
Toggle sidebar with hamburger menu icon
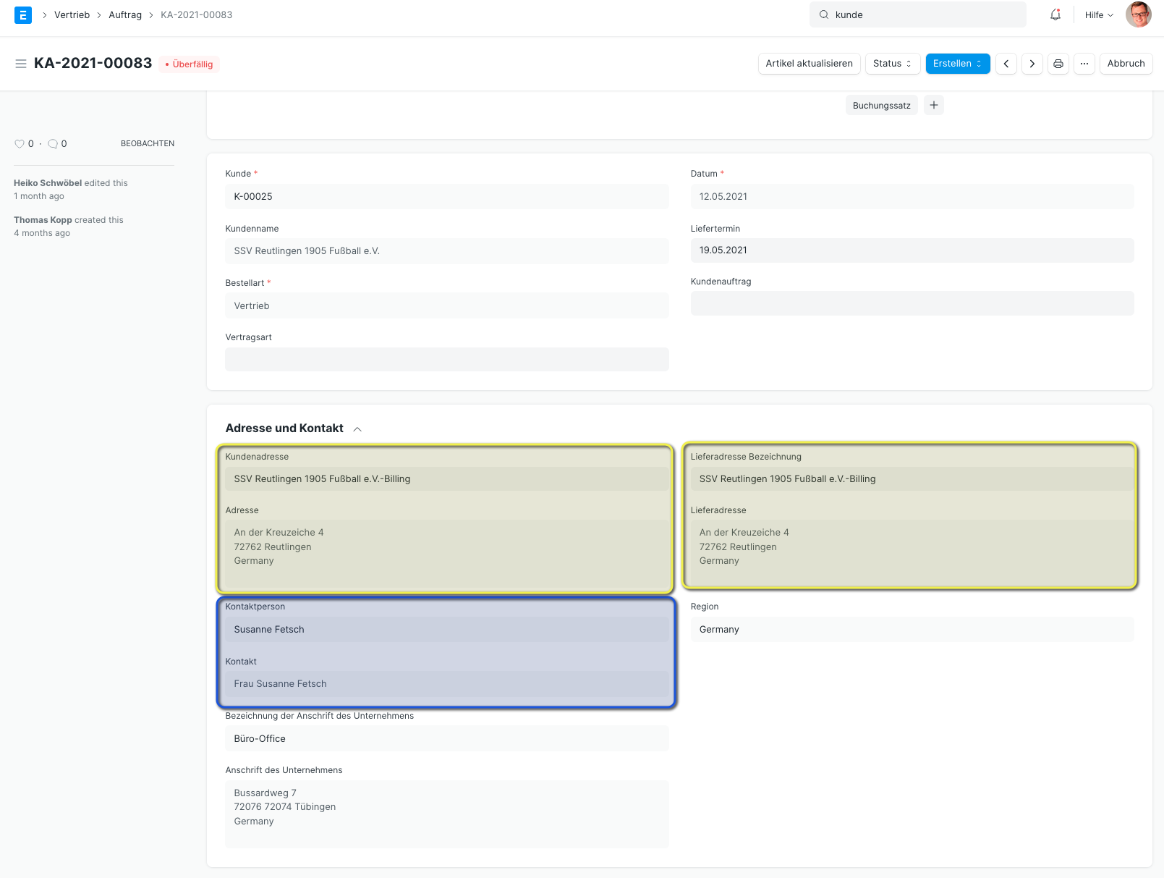point(21,64)
